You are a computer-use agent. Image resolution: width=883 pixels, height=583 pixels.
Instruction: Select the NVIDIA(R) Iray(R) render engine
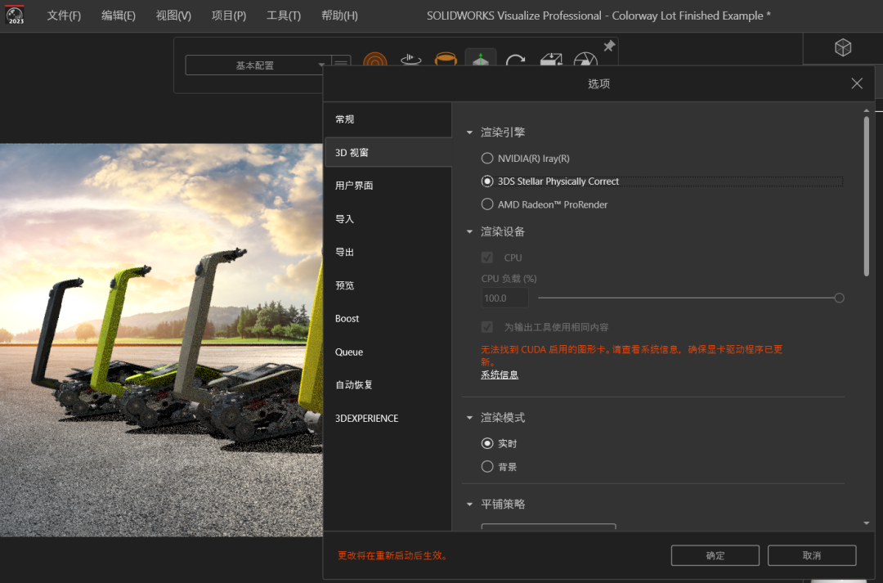tap(487, 158)
